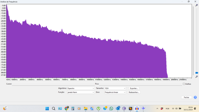
Task: Click the -60dB axis label
Action: [x=3, y=52]
